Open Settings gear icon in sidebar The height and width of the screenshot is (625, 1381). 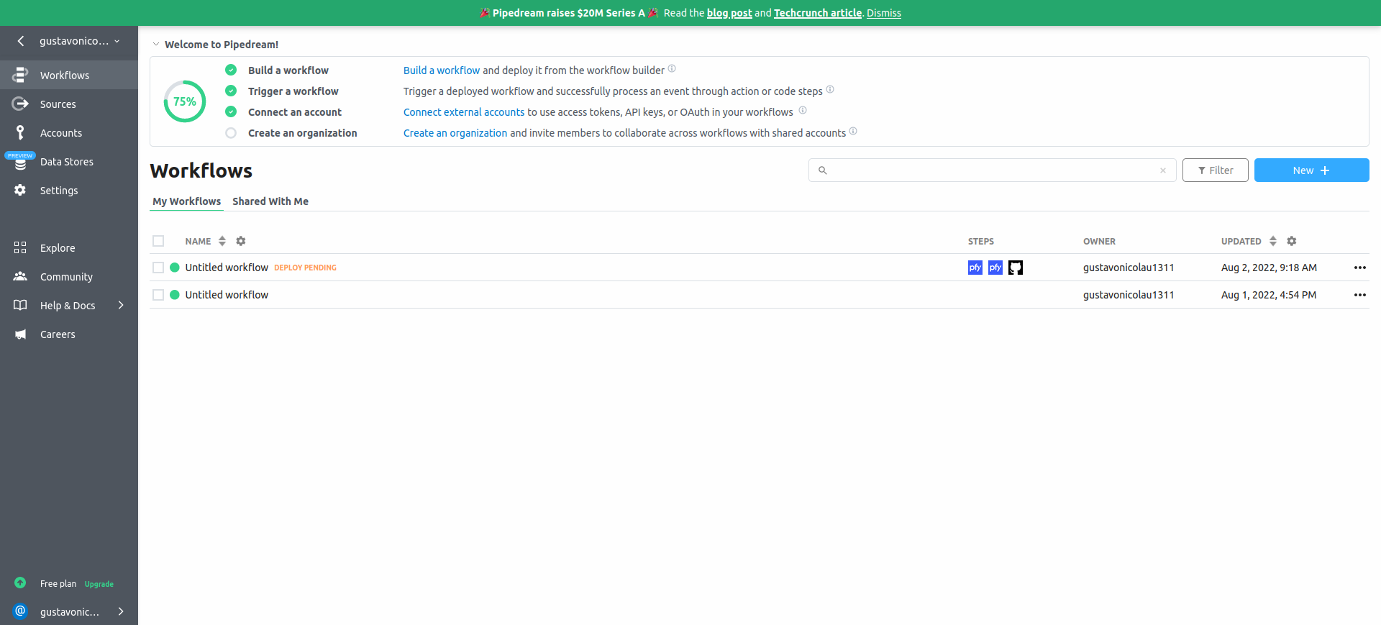click(20, 190)
